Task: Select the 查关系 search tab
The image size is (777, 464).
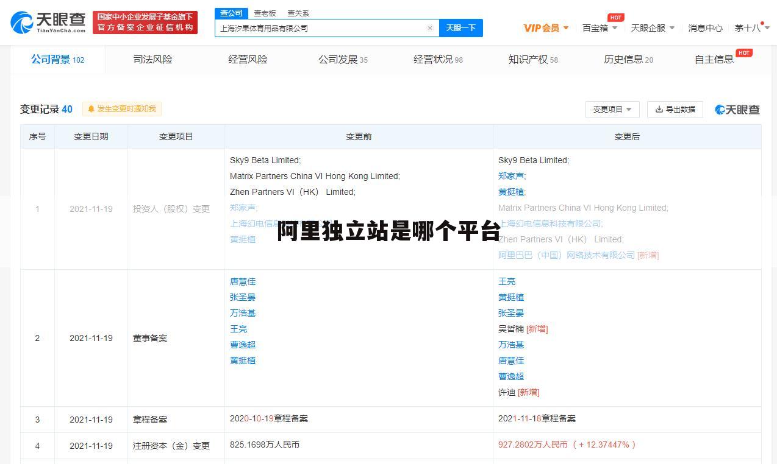Action: 298,13
